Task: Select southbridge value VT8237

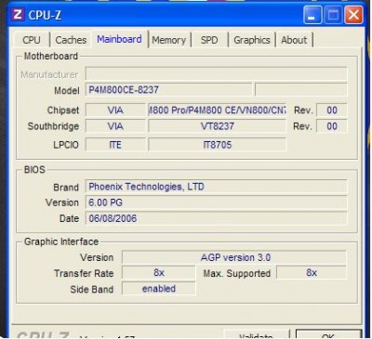Action: point(217,126)
